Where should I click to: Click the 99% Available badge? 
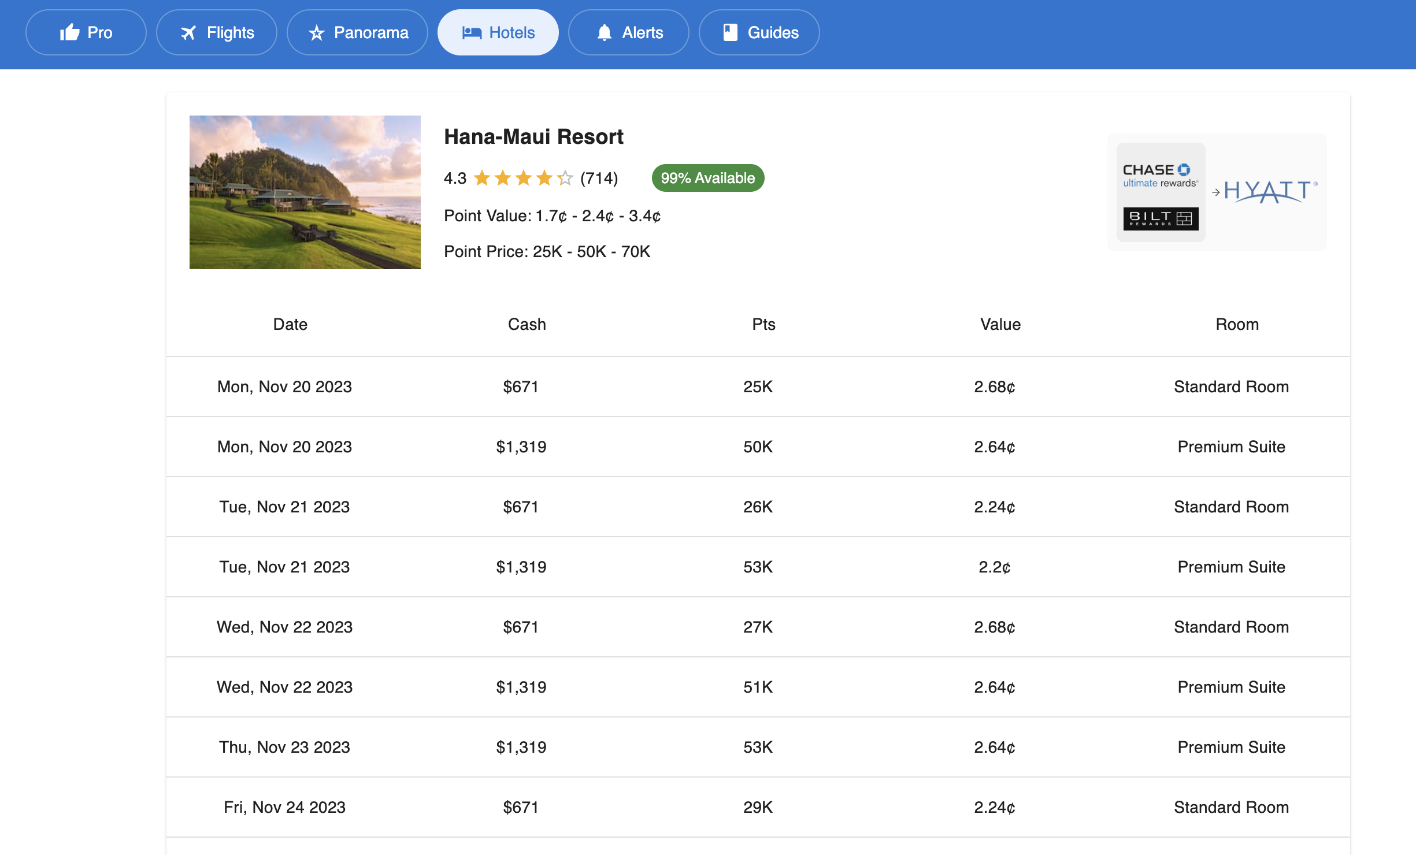tap(707, 178)
